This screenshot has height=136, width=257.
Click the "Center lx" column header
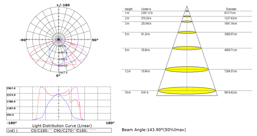coord(146,9)
